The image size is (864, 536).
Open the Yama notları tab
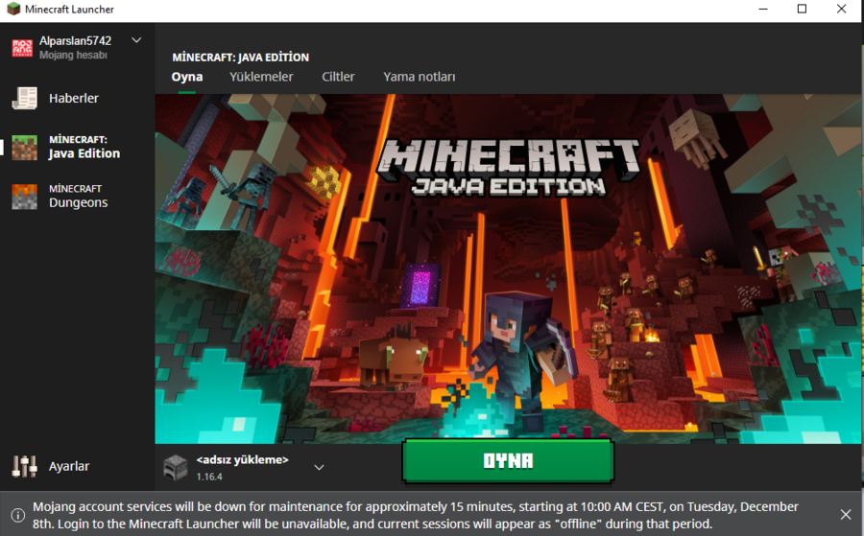click(420, 77)
